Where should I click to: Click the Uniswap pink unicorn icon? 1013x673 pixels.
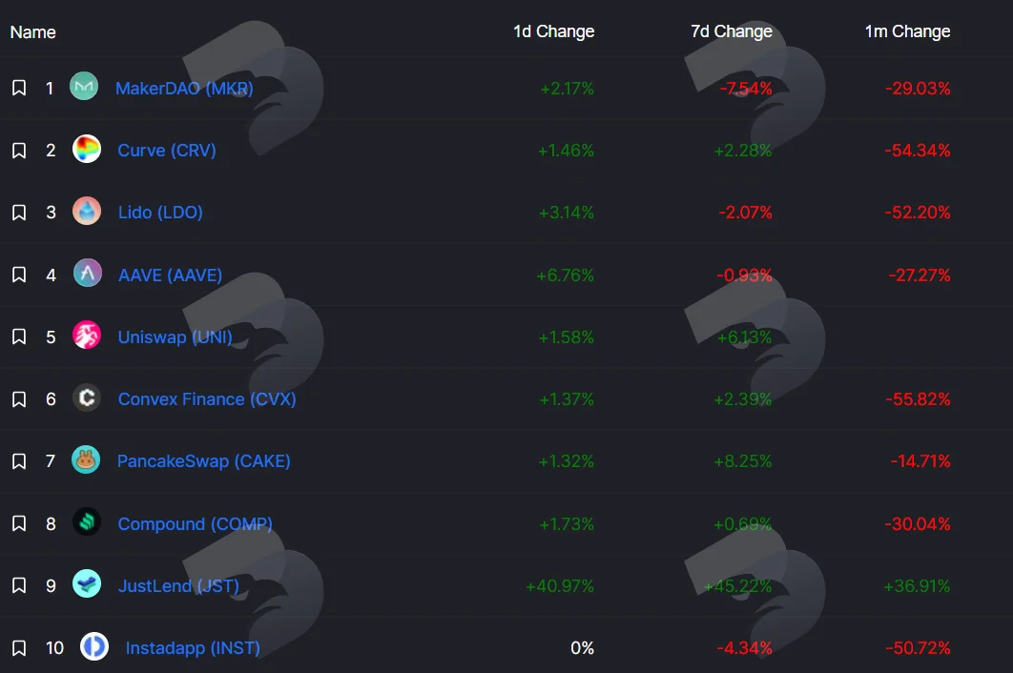point(87,336)
